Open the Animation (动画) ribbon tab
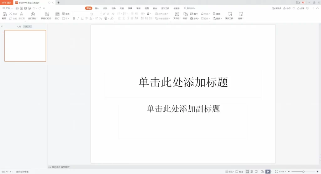The width and height of the screenshot is (321, 174). click(122, 8)
